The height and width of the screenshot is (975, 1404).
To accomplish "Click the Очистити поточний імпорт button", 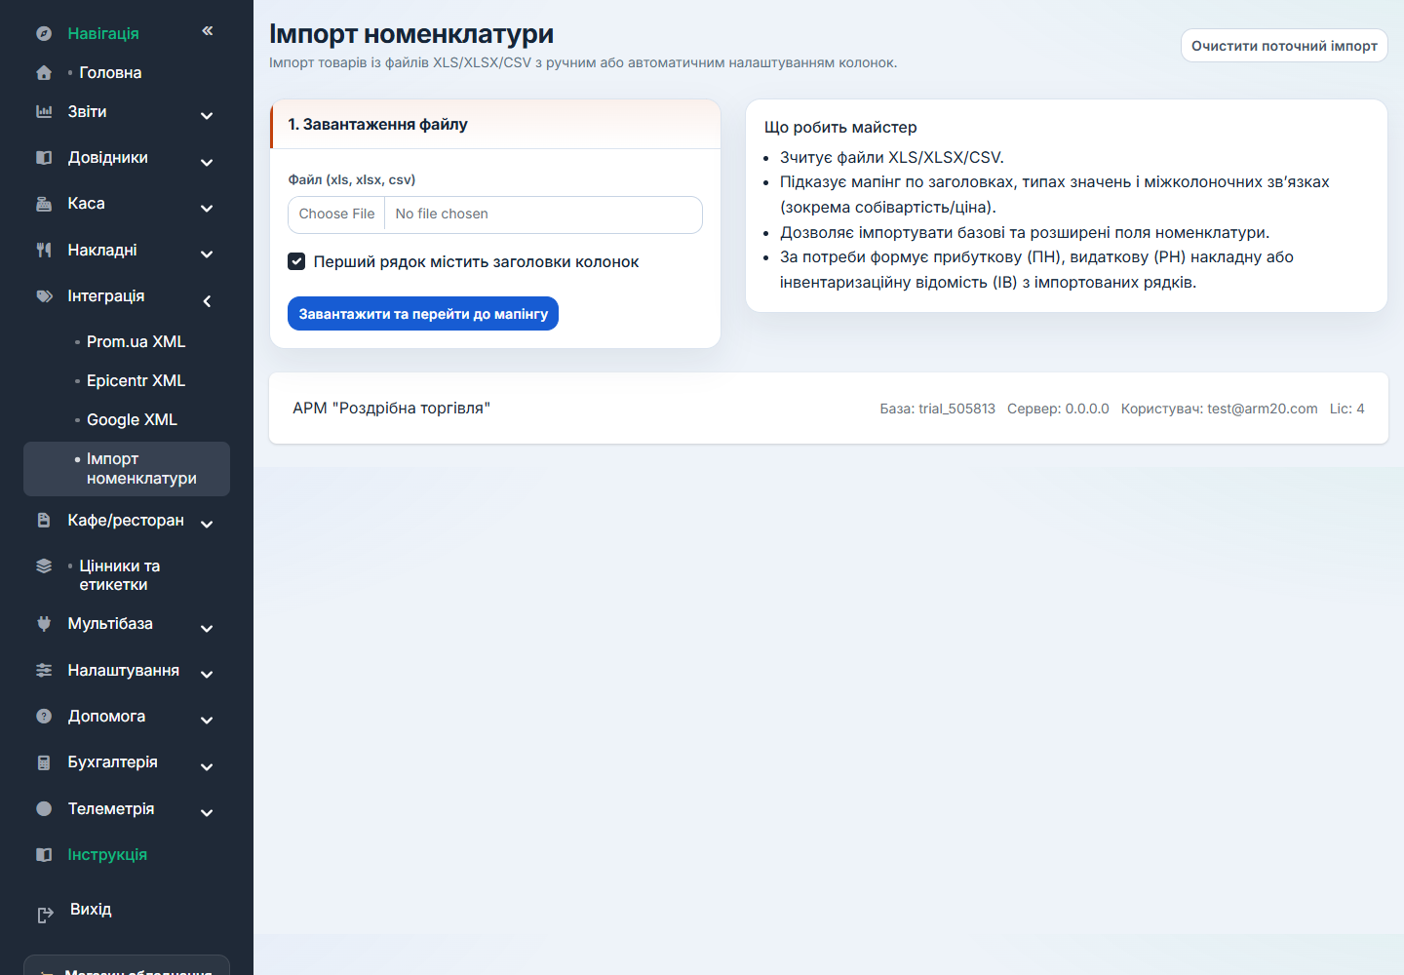I will tap(1284, 46).
